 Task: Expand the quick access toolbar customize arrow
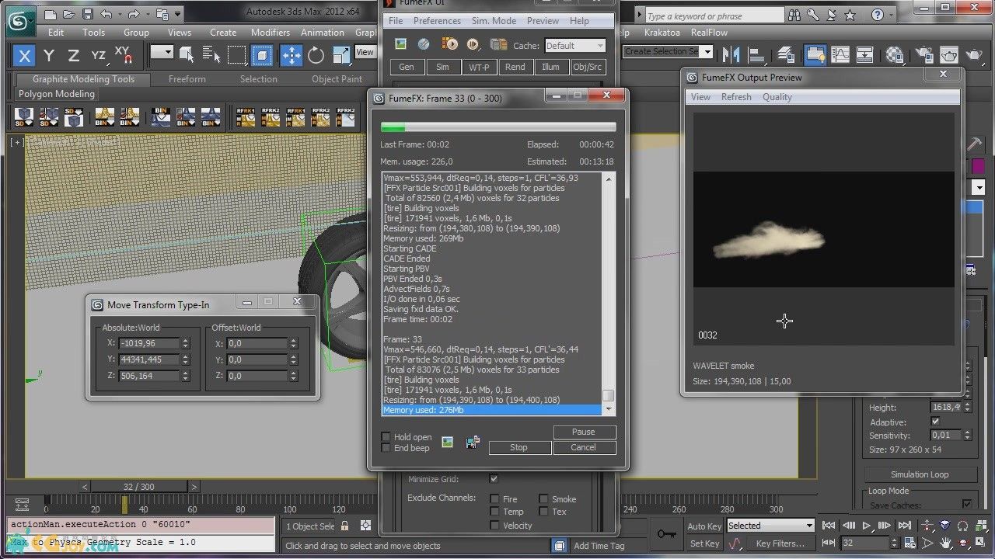179,14
